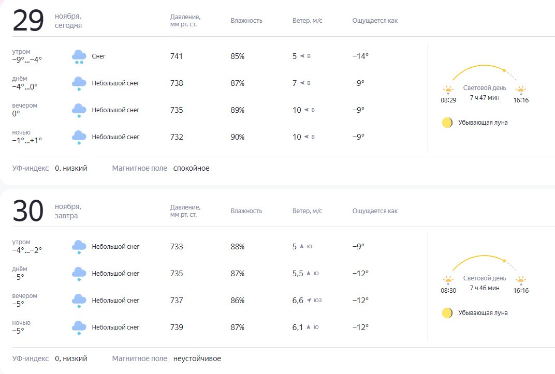Click the sunset icon above 16:16 for November 29
This screenshot has width=555, height=374.
(521, 90)
